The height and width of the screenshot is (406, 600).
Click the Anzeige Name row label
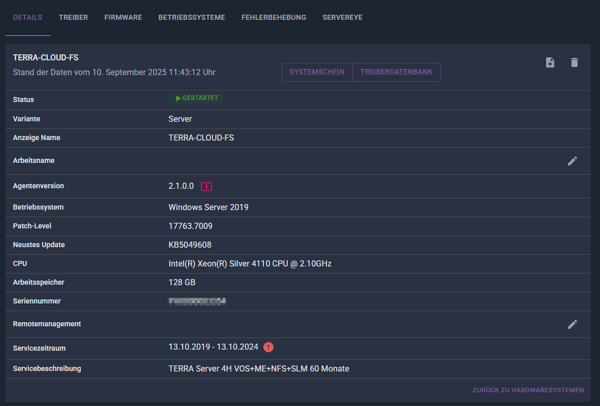click(36, 138)
